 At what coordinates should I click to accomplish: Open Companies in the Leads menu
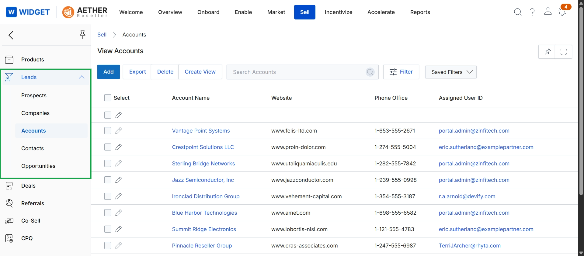tap(35, 113)
